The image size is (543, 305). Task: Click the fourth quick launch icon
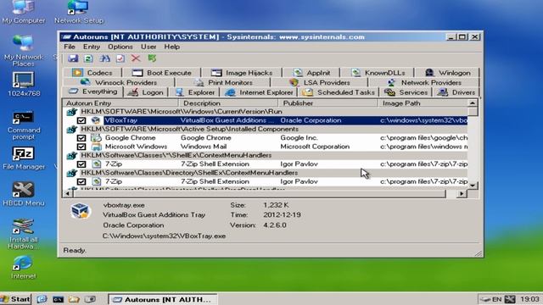click(x=90, y=299)
